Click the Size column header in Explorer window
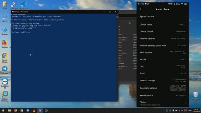The width and height of the screenshot is (201, 113). (x=130, y=23)
